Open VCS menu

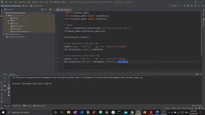(51, 2)
